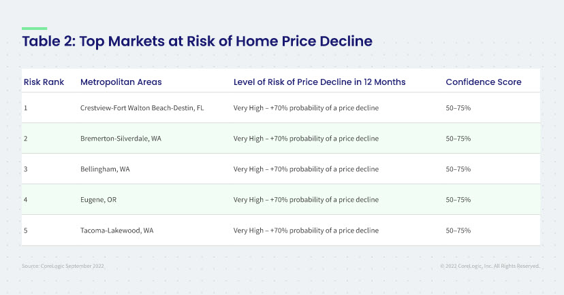Click risk rank number 1
The height and width of the screenshot is (295, 564).
pos(25,107)
